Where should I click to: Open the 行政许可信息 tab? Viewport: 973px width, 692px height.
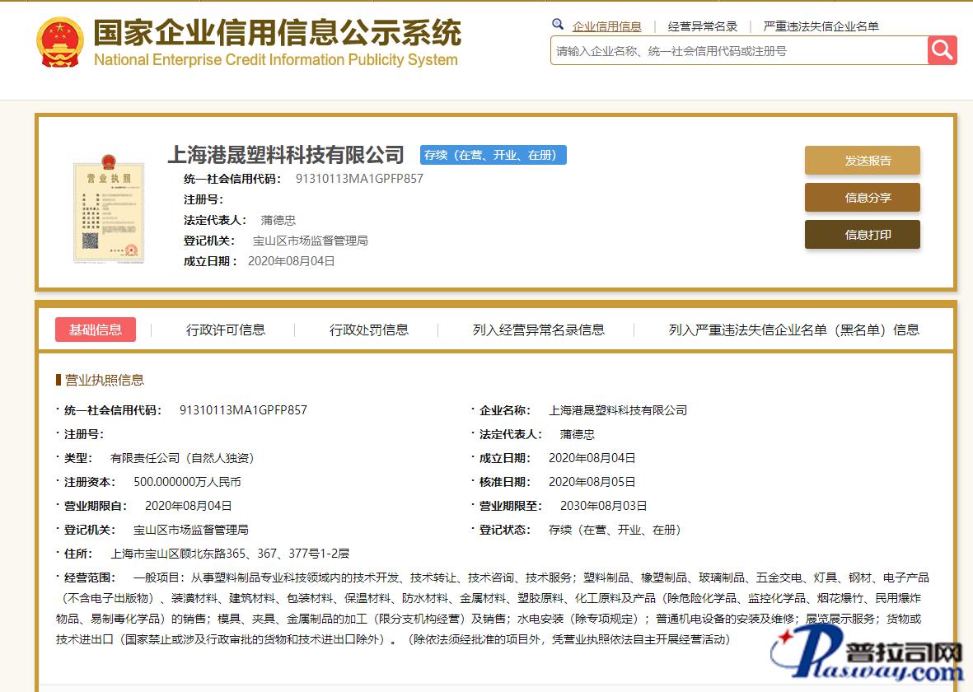click(x=226, y=330)
